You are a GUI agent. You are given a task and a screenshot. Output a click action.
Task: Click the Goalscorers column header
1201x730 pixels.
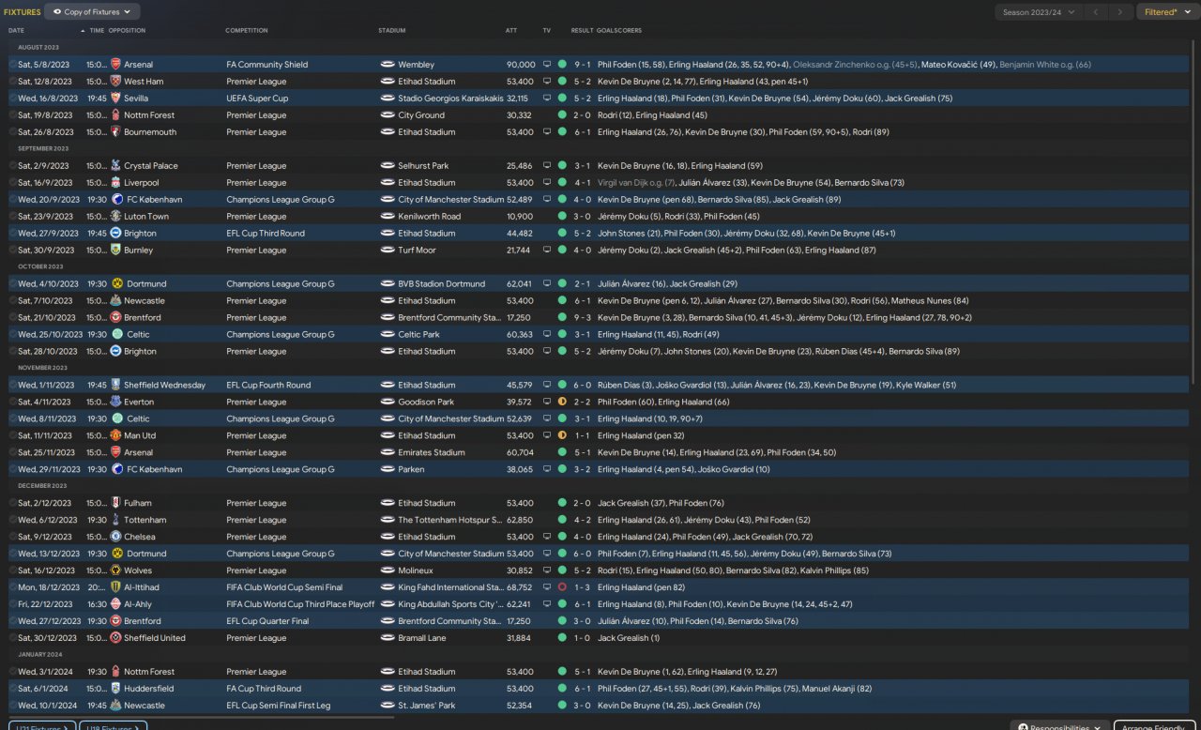point(619,31)
